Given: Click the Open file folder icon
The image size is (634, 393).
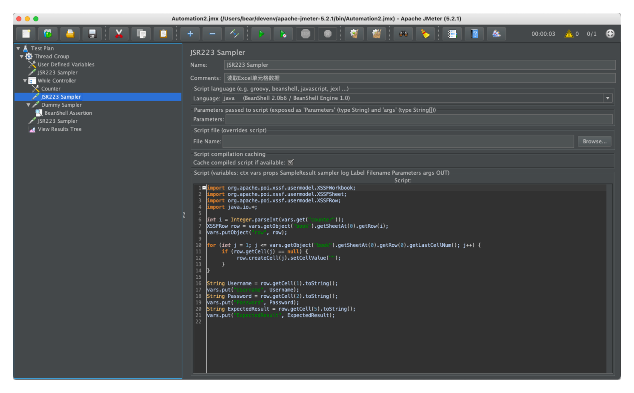Looking at the screenshot, I should 70,34.
